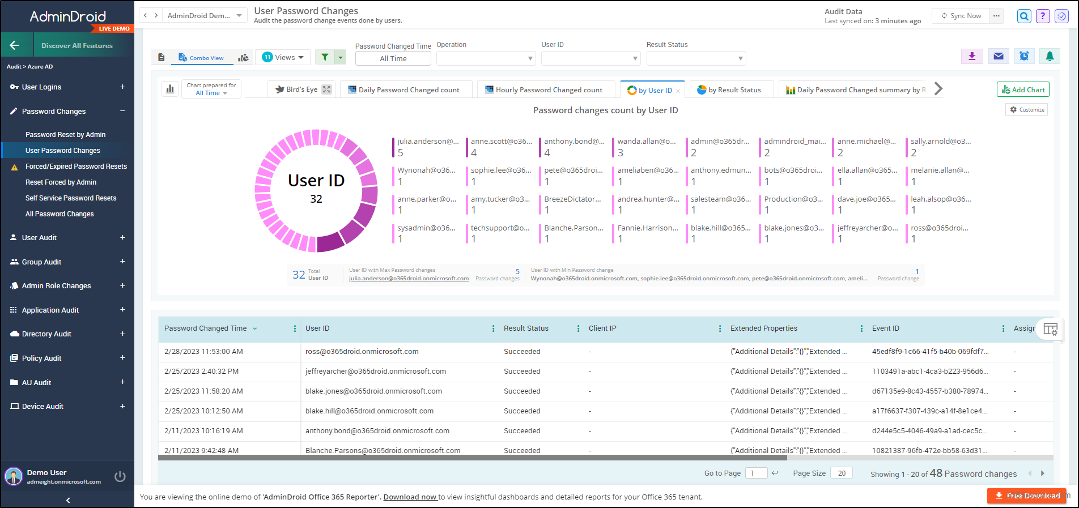Click the envelope email report icon
This screenshot has width=1079, height=508.
coord(999,56)
